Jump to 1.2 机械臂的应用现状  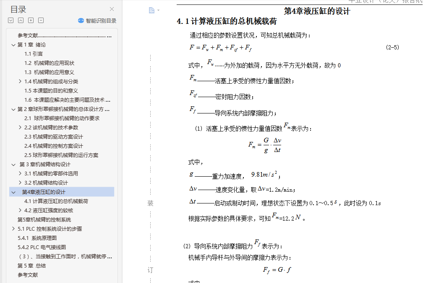coord(49,63)
